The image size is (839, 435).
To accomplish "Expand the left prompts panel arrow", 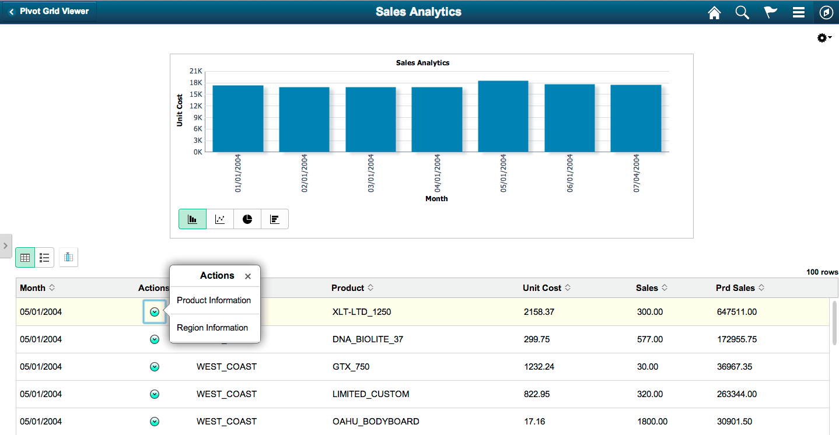I will [5, 245].
